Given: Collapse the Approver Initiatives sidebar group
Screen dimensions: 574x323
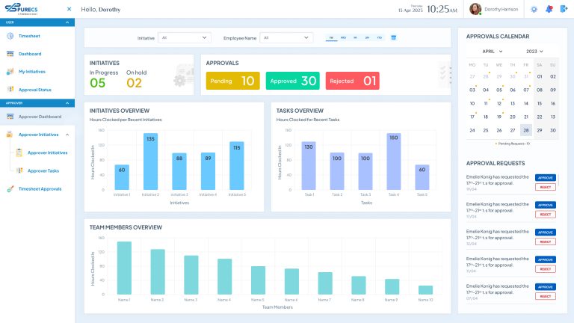Looking at the screenshot, I should tap(68, 135).
